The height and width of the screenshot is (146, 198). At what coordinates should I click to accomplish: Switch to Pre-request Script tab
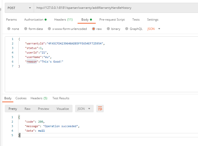(112, 20)
